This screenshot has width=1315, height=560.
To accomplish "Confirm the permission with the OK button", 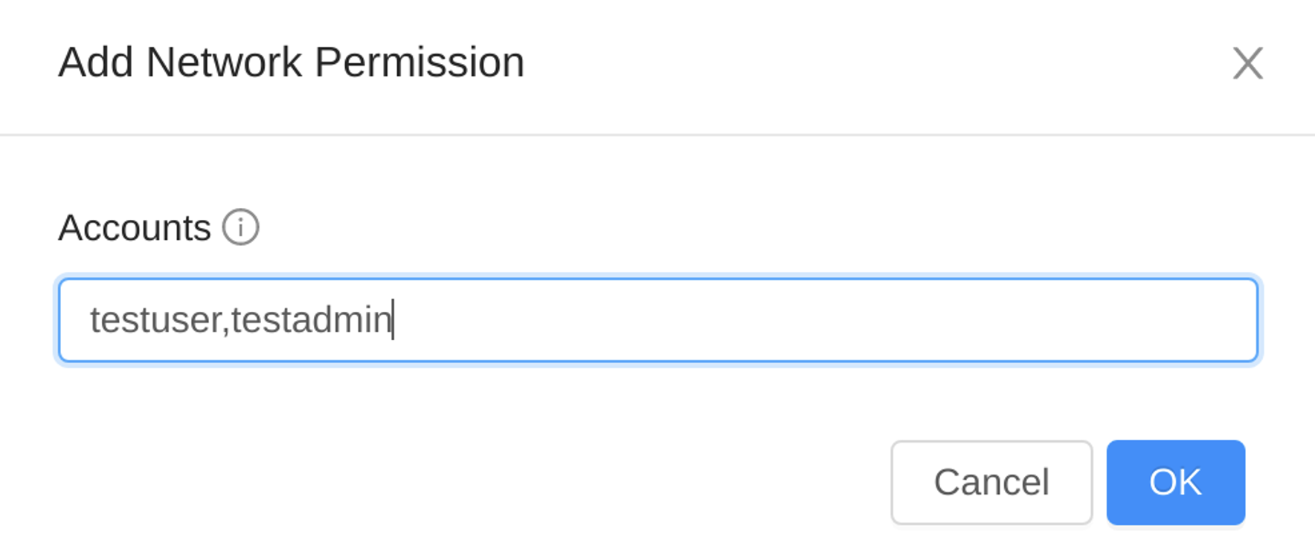I will (1175, 483).
